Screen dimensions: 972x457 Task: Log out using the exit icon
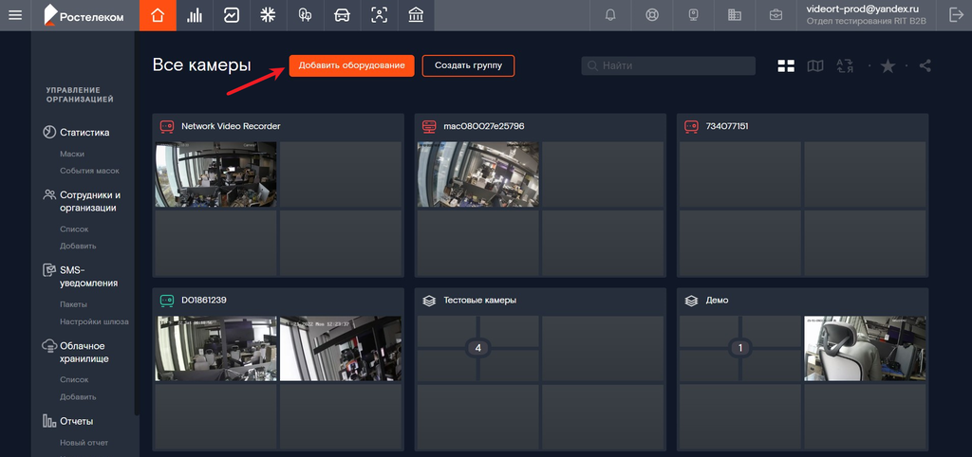coord(956,15)
